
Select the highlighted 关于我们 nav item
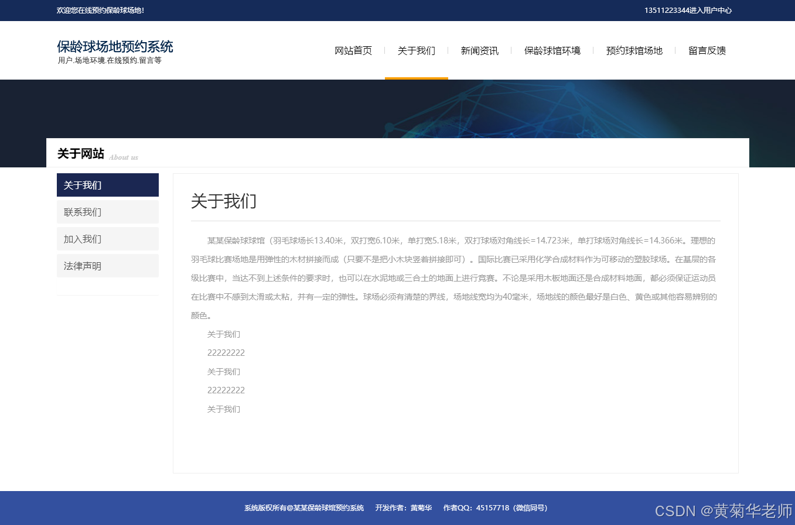[x=416, y=50]
